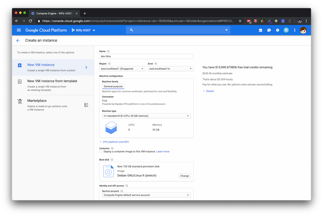
Task: Click the chevron on New VM instance
Action: [86, 67]
